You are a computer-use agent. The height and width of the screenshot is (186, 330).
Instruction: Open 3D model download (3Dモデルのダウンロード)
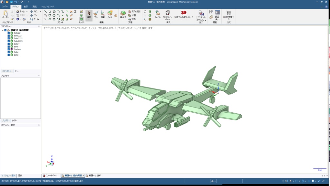(183, 14)
